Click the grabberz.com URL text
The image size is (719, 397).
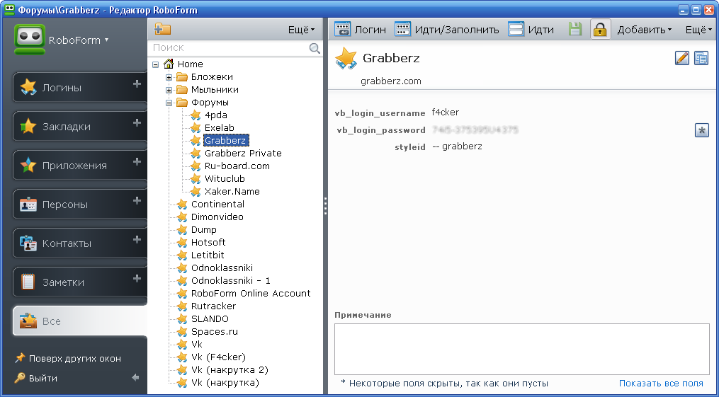[x=391, y=81]
